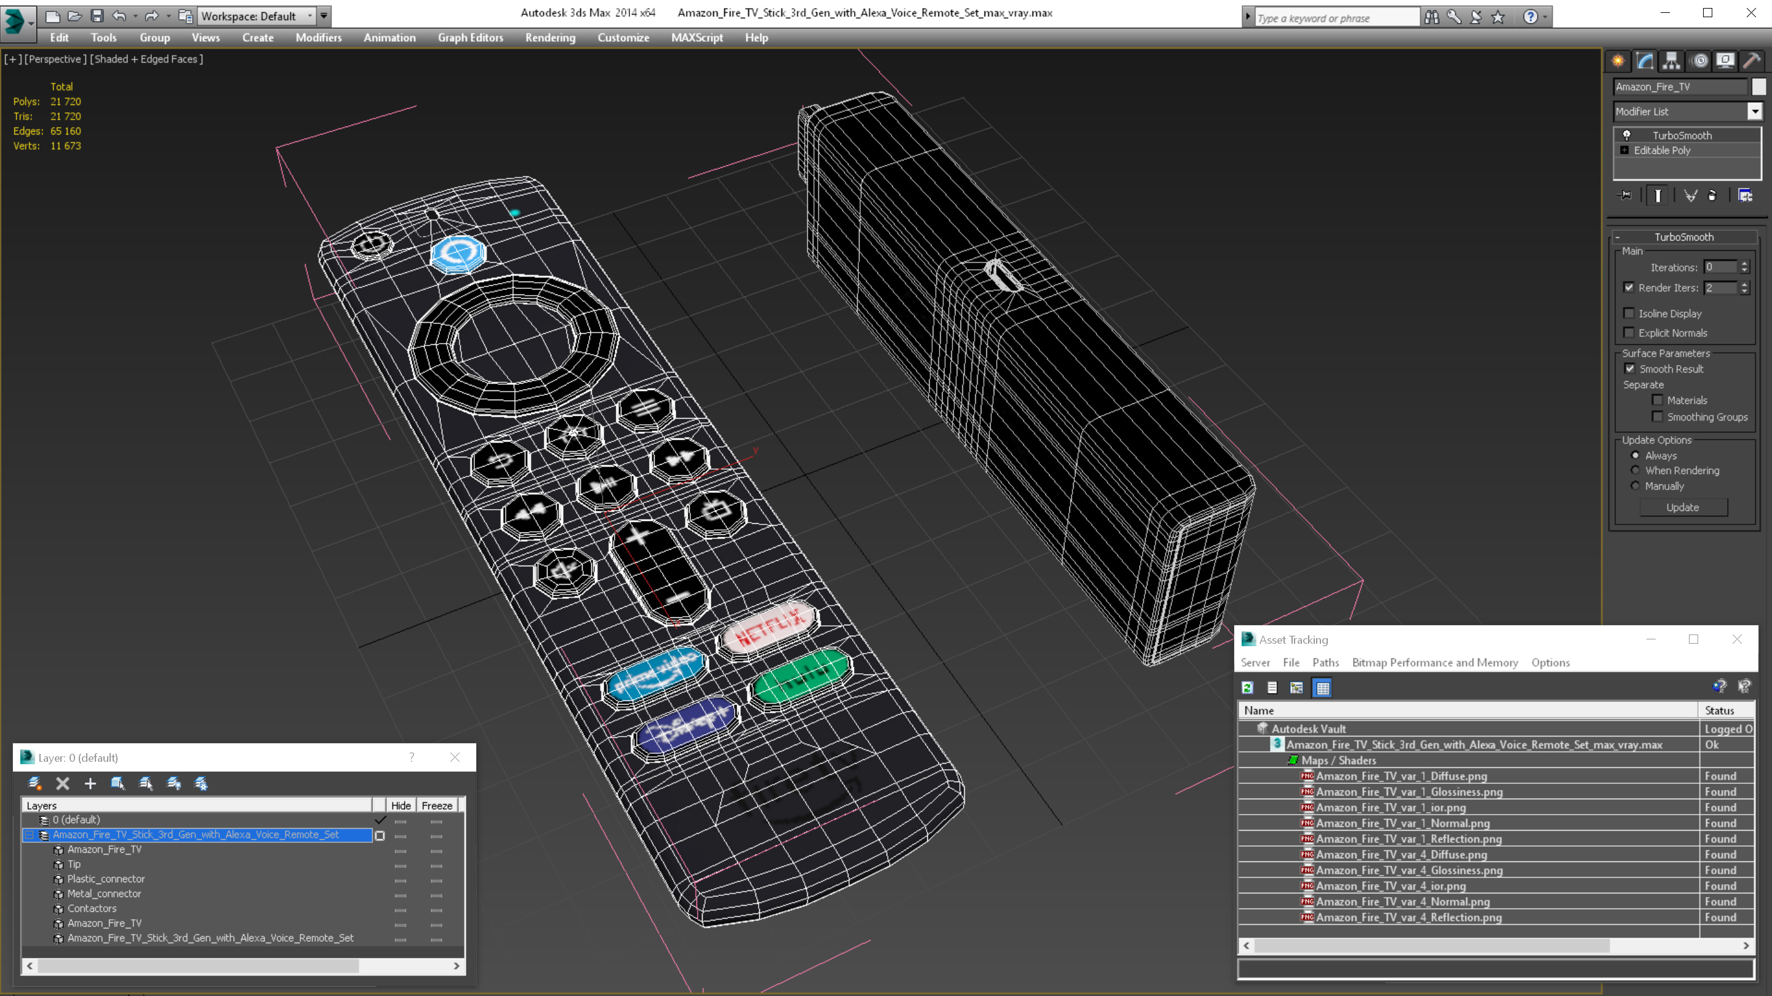Select When Rendering radio button
Image resolution: width=1772 pixels, height=996 pixels.
1635,470
